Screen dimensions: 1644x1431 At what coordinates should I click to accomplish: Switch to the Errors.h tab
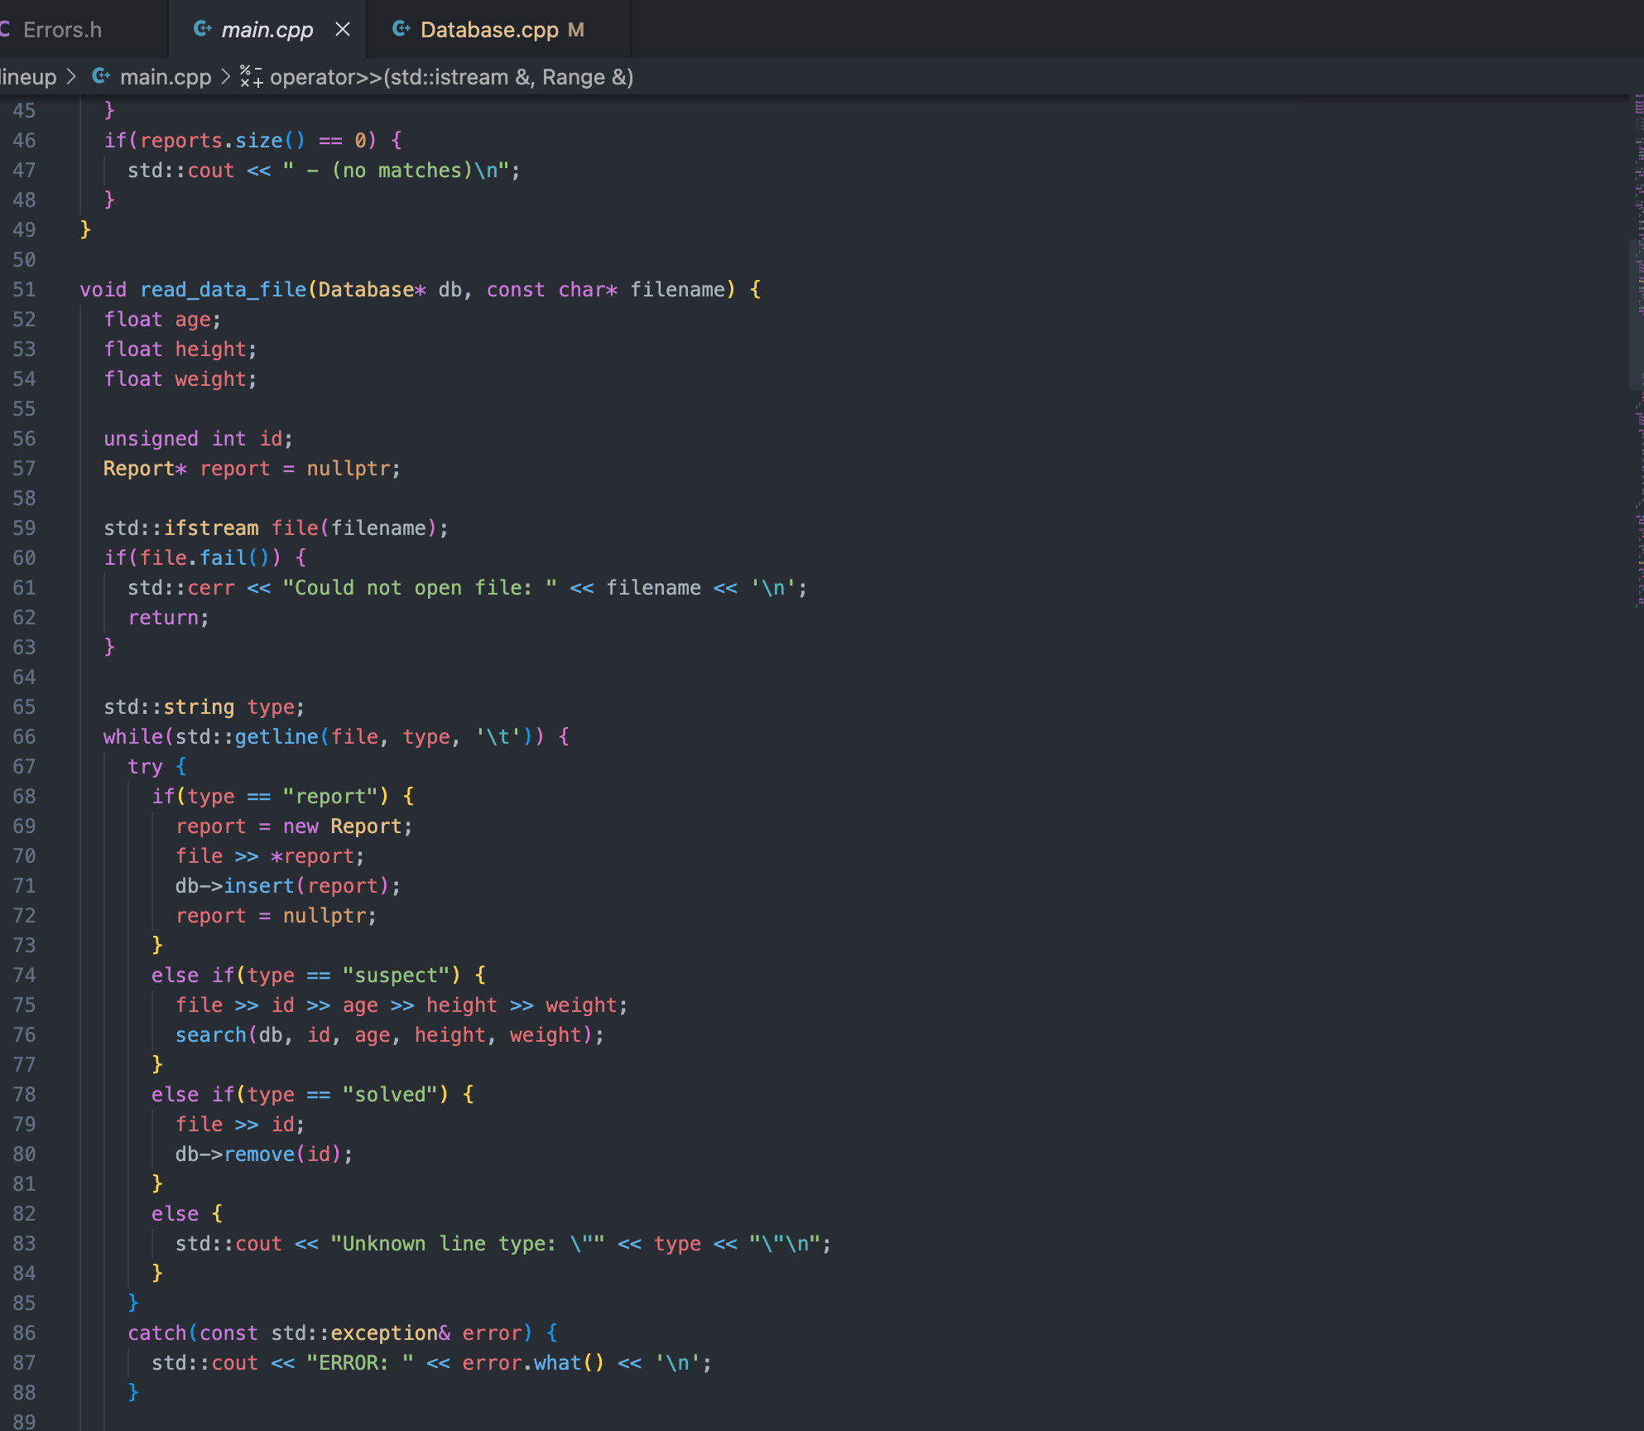[x=62, y=30]
